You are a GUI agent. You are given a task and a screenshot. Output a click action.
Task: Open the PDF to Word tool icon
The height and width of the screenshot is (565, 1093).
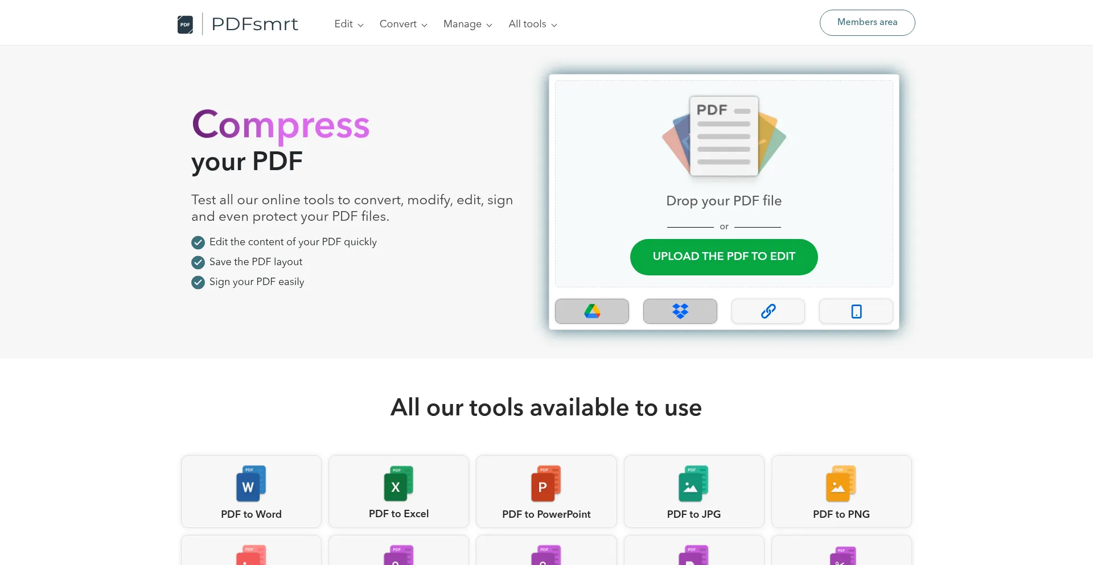(x=251, y=484)
